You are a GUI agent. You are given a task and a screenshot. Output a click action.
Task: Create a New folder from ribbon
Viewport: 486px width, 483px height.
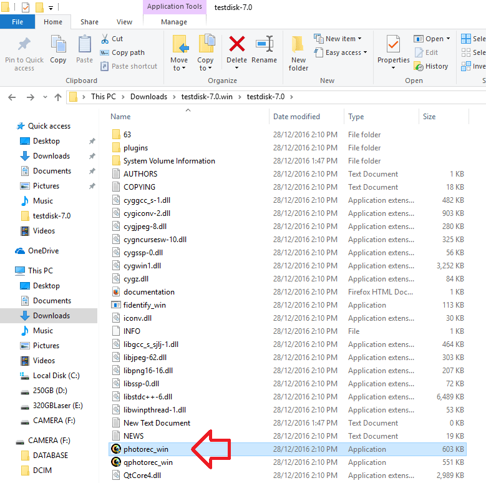coord(298,53)
